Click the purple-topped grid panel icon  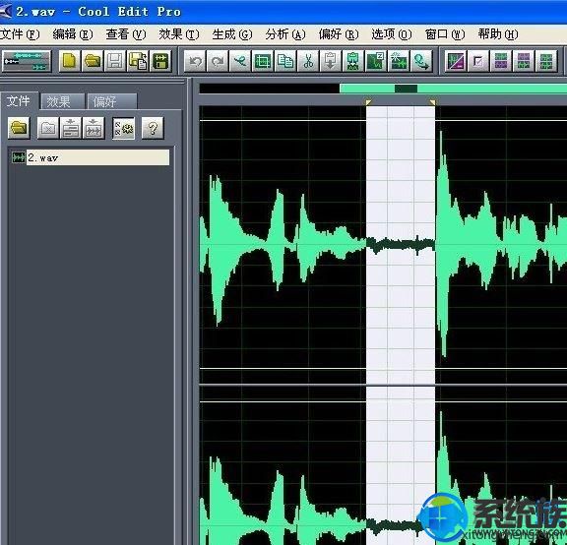[x=501, y=61]
